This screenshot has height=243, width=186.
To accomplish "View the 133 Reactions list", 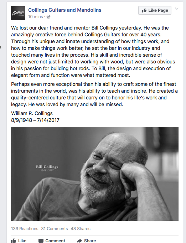I will click(x=25, y=229).
